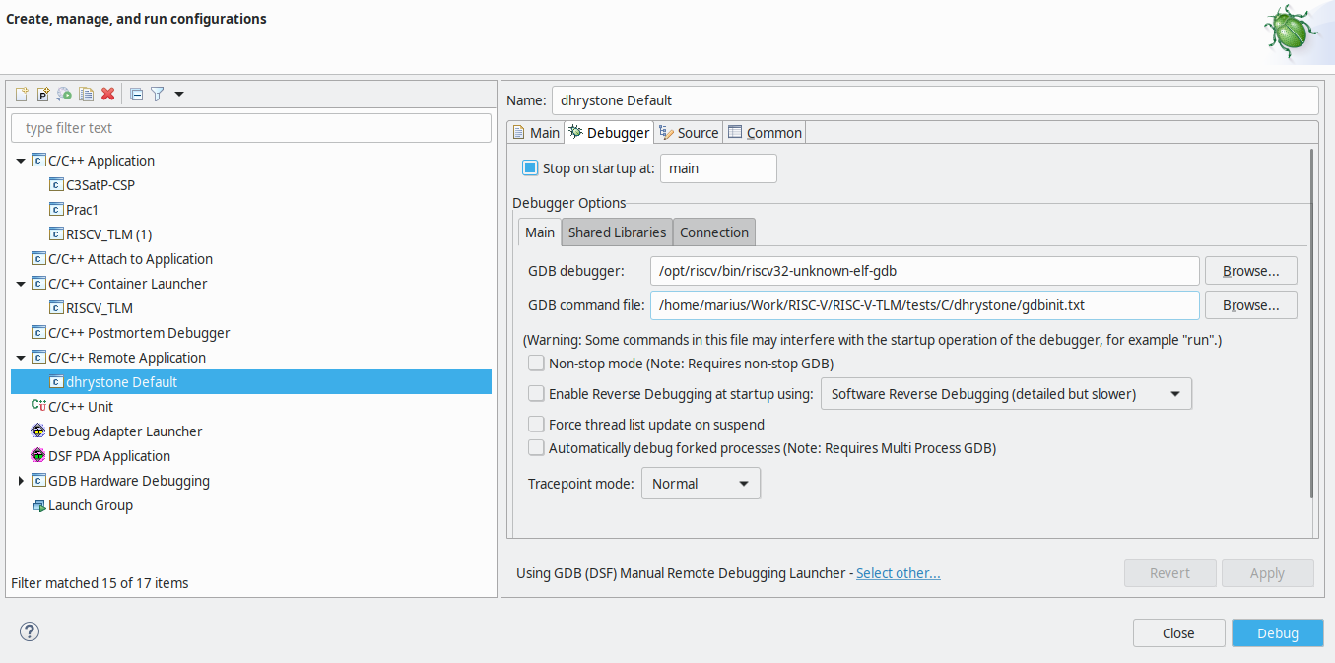Select the Launch Group item
This screenshot has width=1335, height=663.
pos(91,505)
